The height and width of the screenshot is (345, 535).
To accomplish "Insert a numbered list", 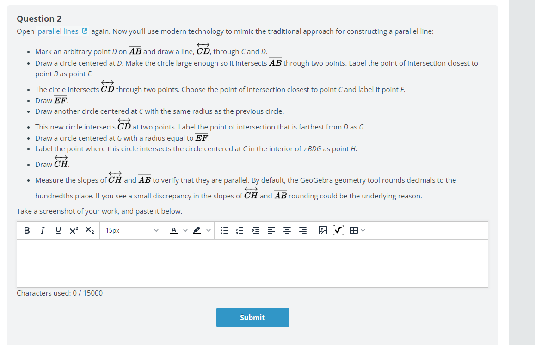I will [240, 230].
